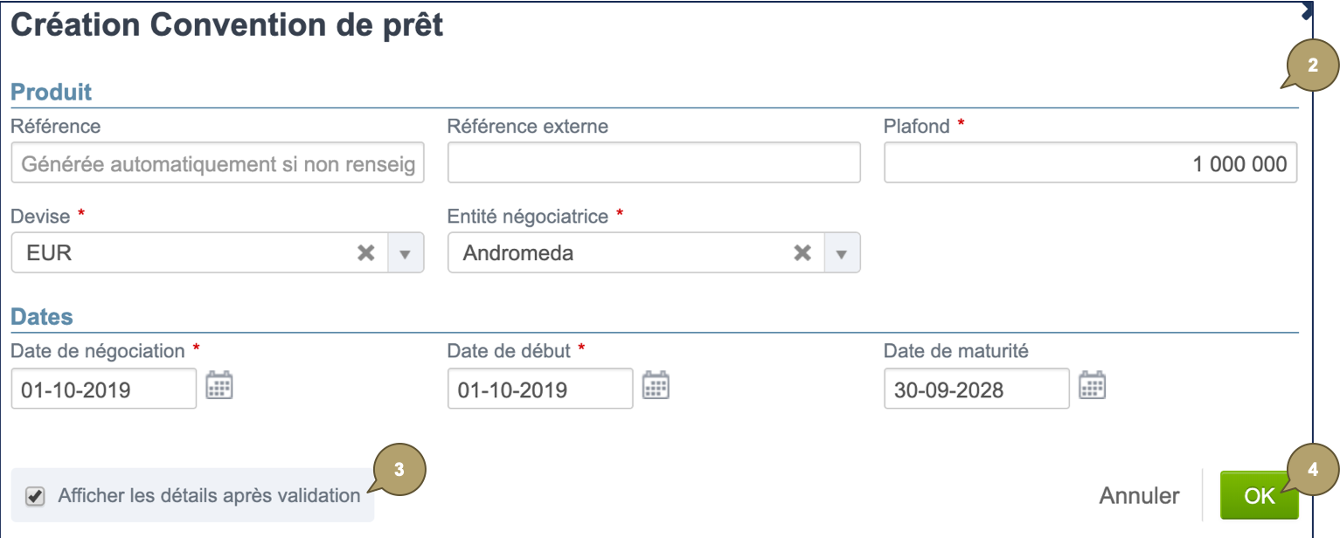Screen dimensions: 1340x538
Task: Confirm the creation with OK
Action: pyautogui.click(x=1260, y=493)
